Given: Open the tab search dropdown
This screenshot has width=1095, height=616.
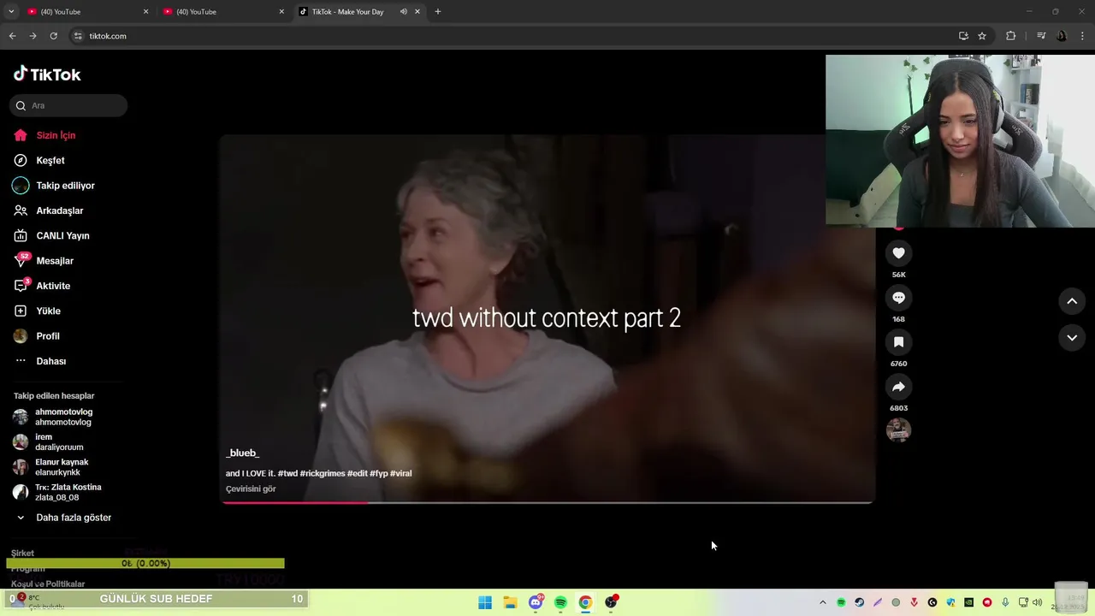Looking at the screenshot, I should (11, 12).
